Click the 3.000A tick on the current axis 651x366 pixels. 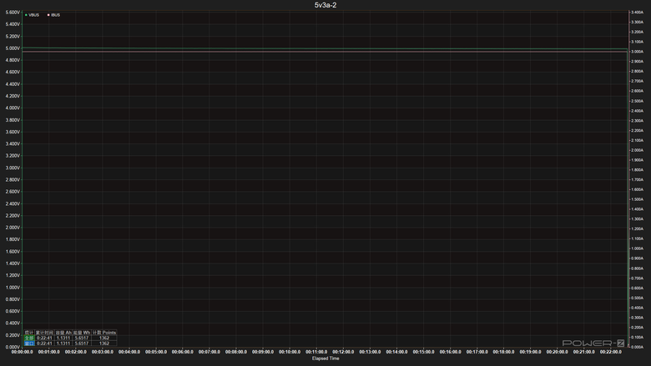click(x=638, y=52)
